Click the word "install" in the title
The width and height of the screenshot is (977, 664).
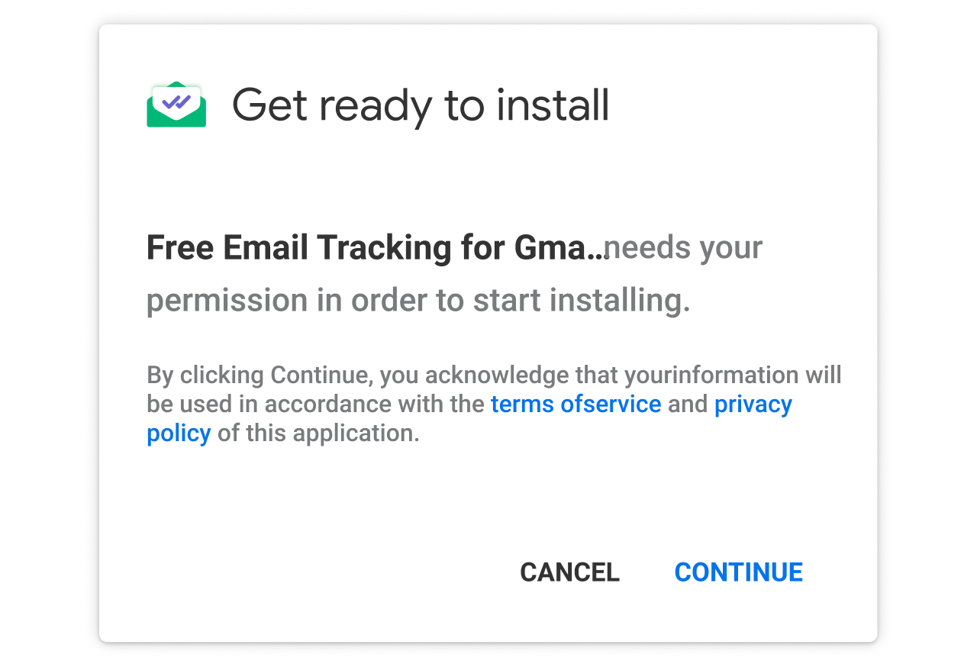click(552, 105)
